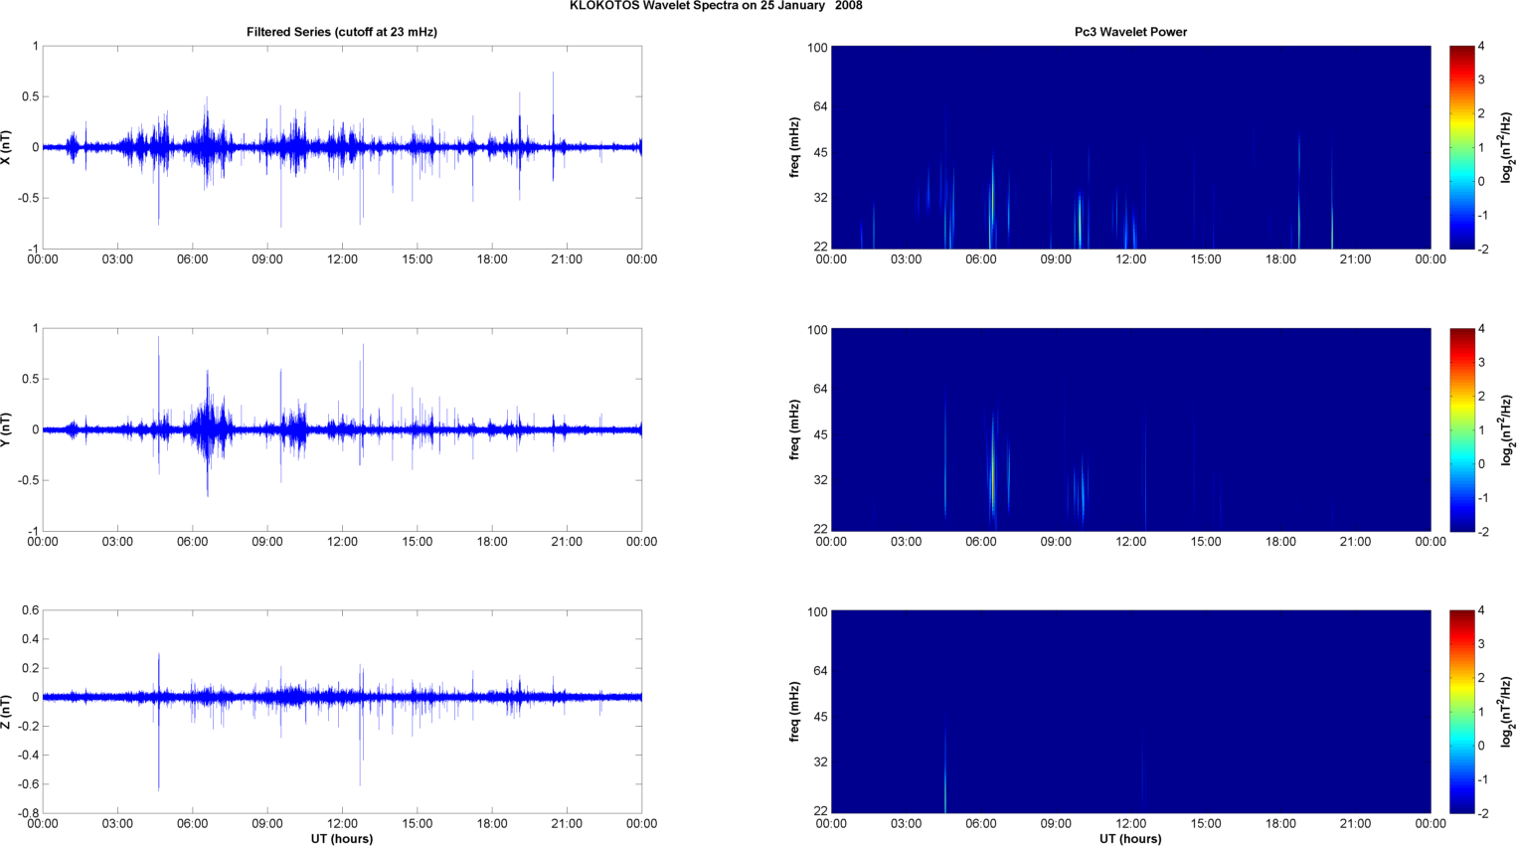Screen dimensions: 1517x846
Task: Click the 18:00 tick under the Z time series
Action: (492, 823)
